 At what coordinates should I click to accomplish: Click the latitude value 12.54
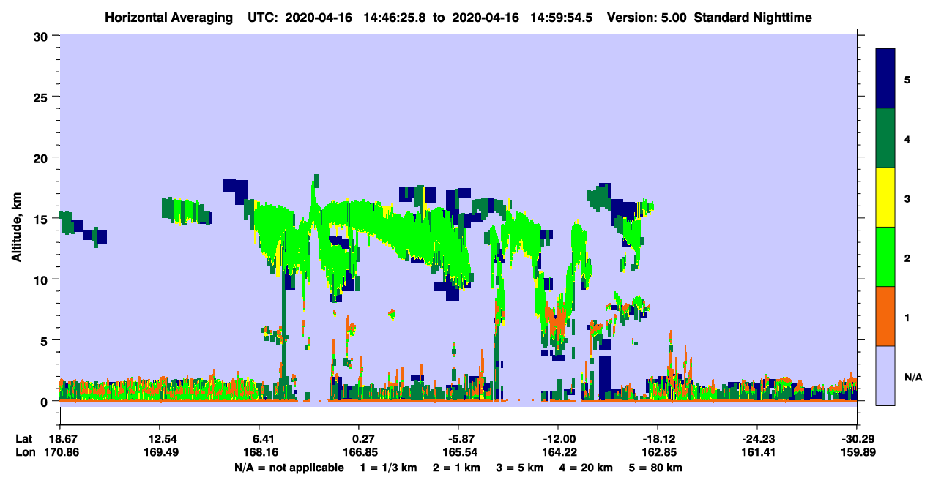(159, 439)
